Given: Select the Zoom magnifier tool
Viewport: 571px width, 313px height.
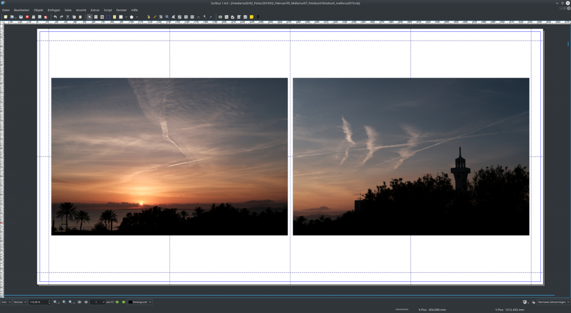Looking at the screenshot, I should pos(167,17).
